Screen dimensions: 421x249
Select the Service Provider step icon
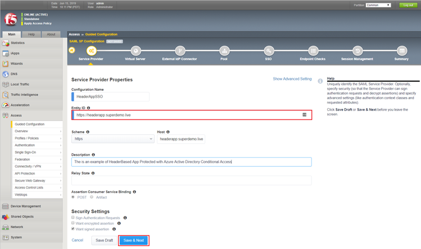pyautogui.click(x=91, y=50)
